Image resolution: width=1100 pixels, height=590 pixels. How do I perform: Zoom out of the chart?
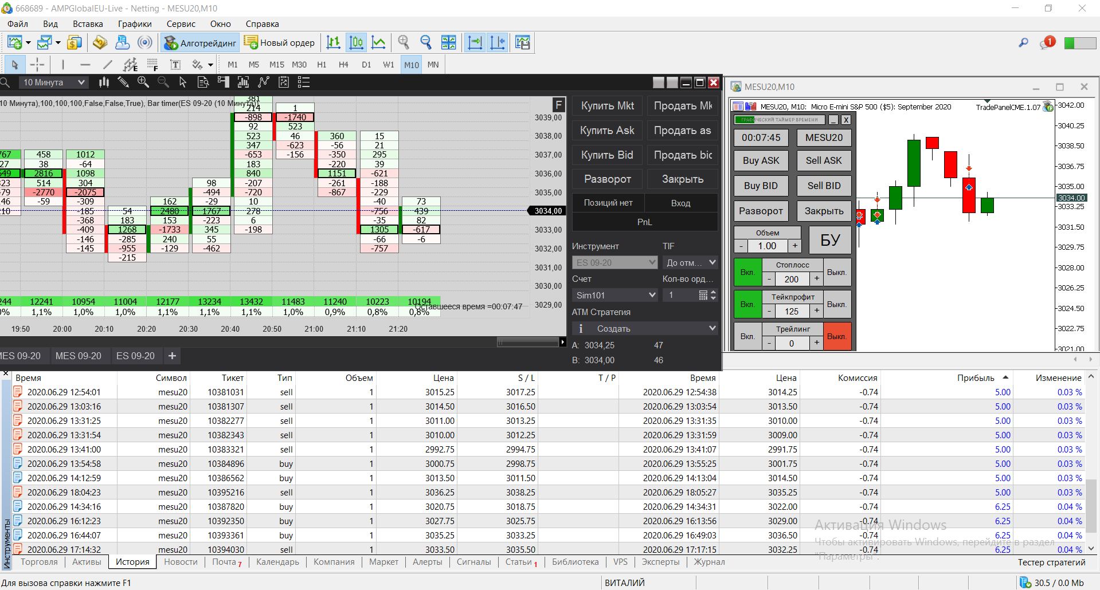426,42
